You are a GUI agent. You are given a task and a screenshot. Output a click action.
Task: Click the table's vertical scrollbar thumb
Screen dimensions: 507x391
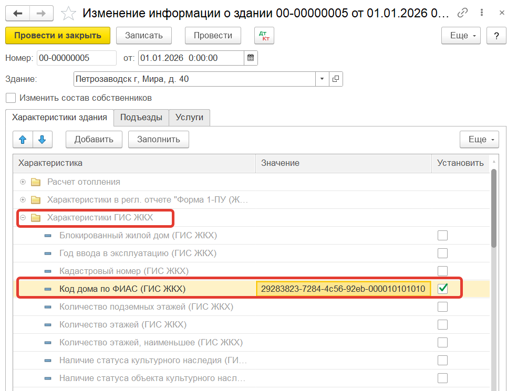pyautogui.click(x=493, y=208)
